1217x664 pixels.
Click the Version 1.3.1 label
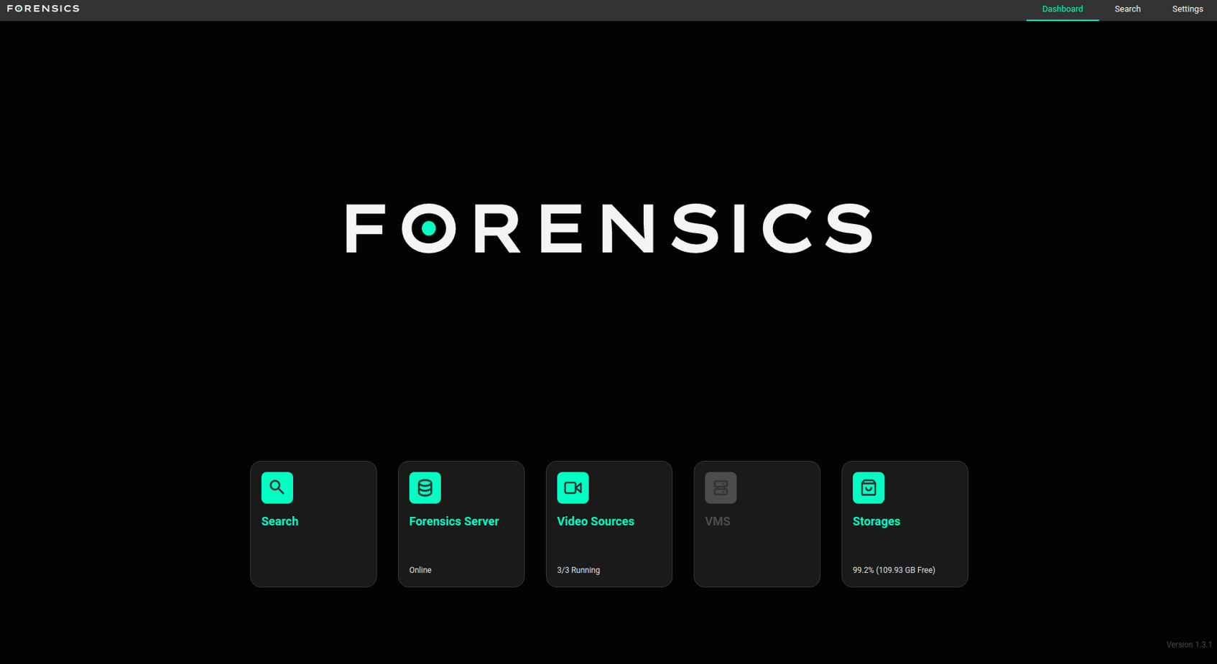1188,644
